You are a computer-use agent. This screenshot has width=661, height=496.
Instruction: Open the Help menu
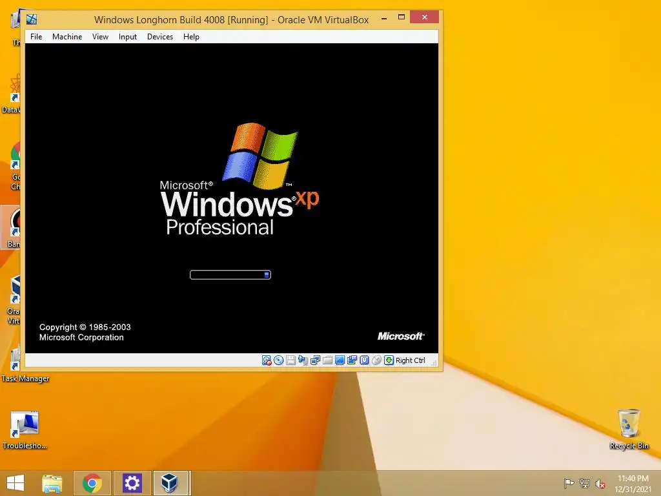(191, 37)
